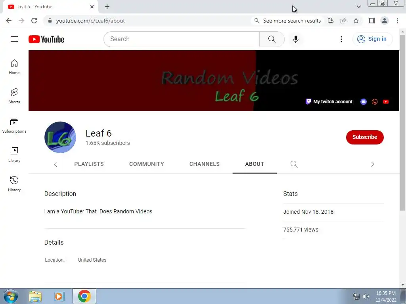
Task: Search within the channel using tab magnifier
Action: coord(294,164)
